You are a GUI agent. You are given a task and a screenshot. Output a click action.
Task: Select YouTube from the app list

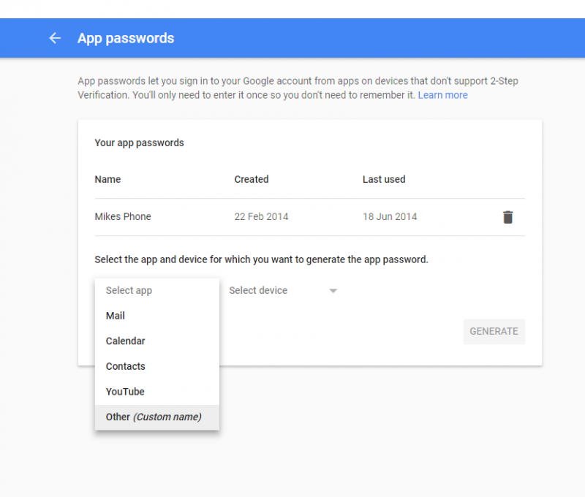click(x=125, y=391)
